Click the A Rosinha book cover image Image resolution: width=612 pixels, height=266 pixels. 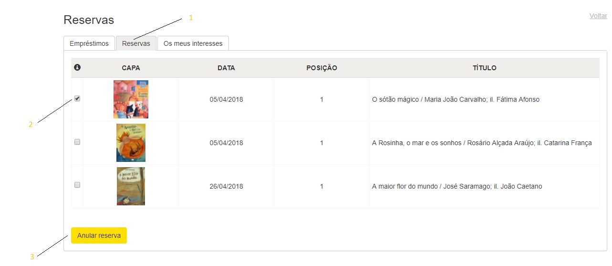point(131,143)
